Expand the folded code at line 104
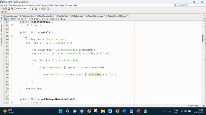Image resolution: width=206 pixels, height=115 pixels. coord(12,103)
